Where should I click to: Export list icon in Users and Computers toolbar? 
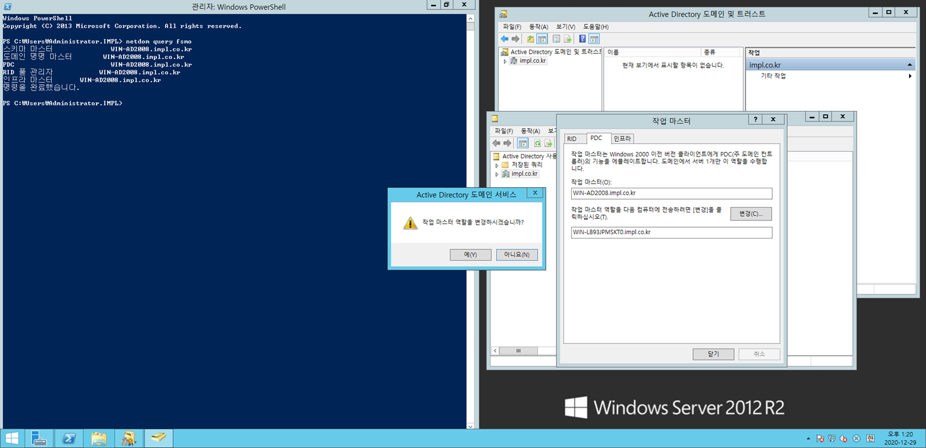coord(548,143)
